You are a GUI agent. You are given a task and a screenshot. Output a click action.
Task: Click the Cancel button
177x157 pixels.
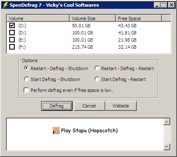click(x=89, y=106)
